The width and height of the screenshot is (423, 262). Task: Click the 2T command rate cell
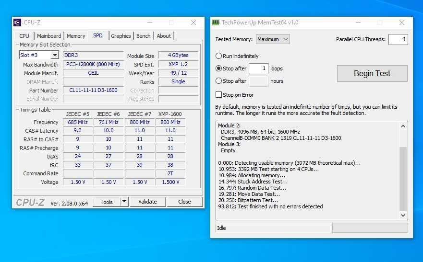pyautogui.click(x=170, y=173)
